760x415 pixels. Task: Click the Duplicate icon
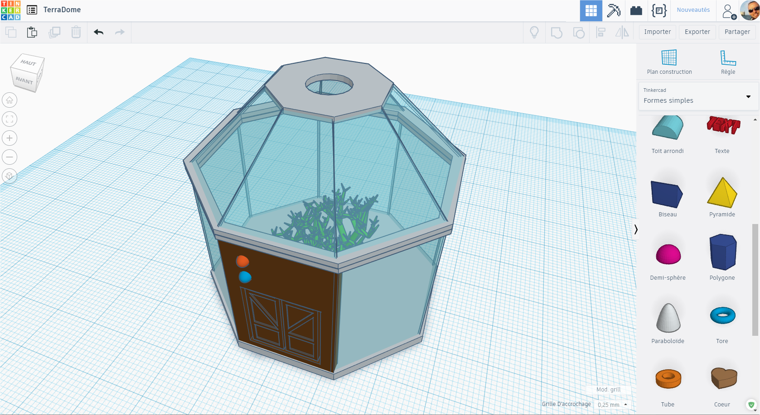[54, 32]
